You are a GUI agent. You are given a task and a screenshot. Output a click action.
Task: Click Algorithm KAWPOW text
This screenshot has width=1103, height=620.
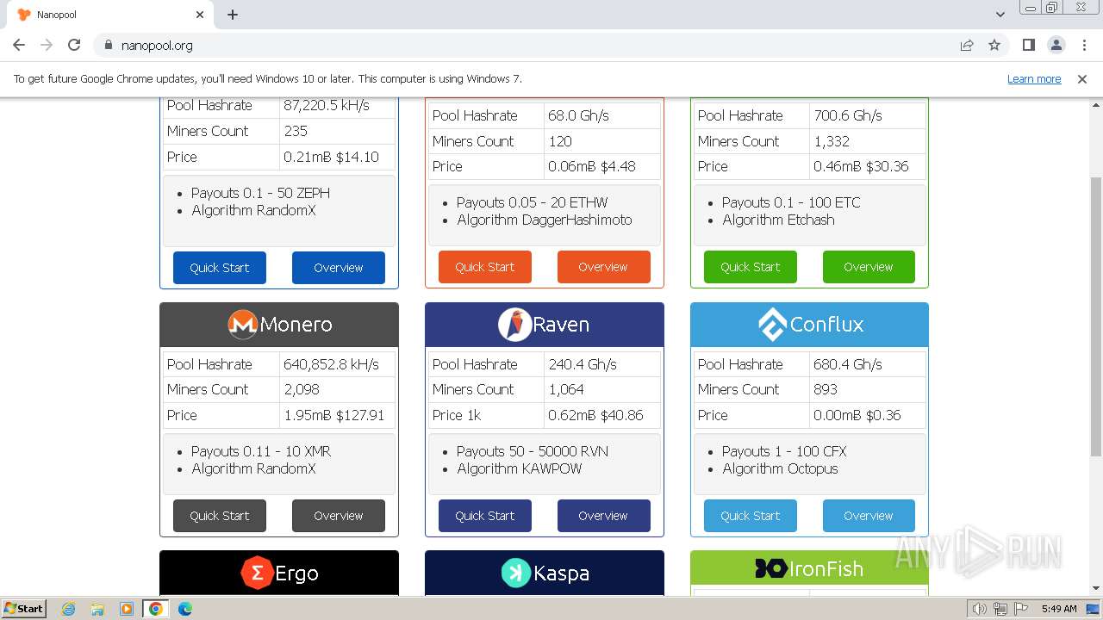(x=520, y=468)
